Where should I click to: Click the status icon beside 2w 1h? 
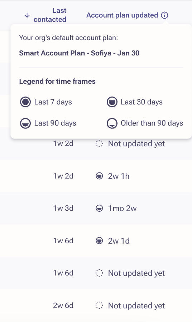tap(99, 176)
